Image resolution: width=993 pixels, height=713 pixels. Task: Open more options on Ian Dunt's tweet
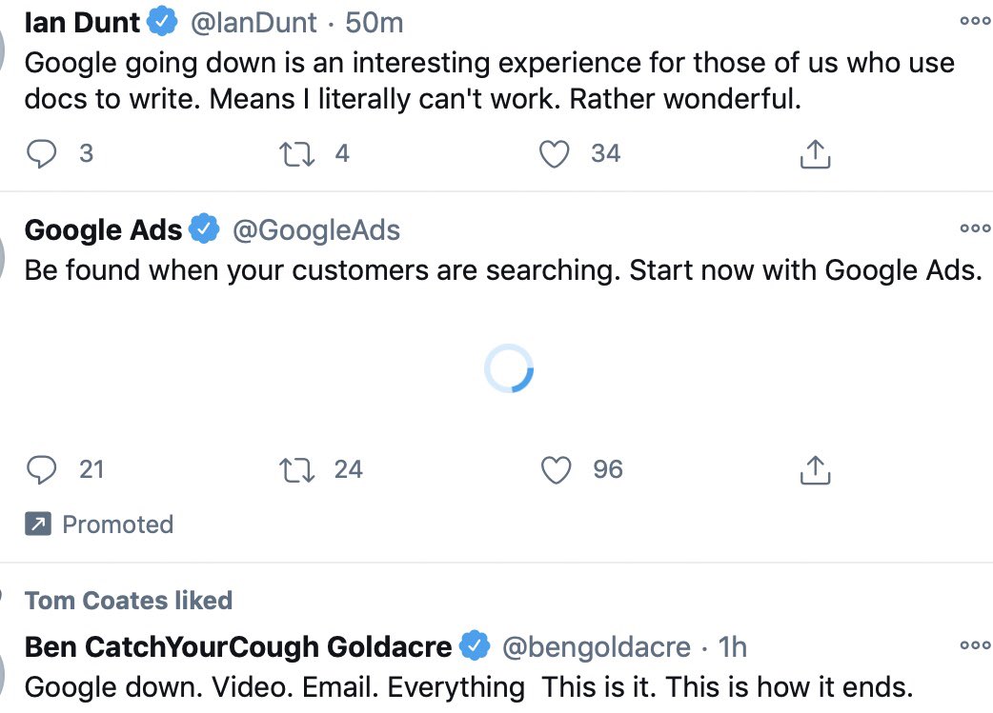point(975,21)
